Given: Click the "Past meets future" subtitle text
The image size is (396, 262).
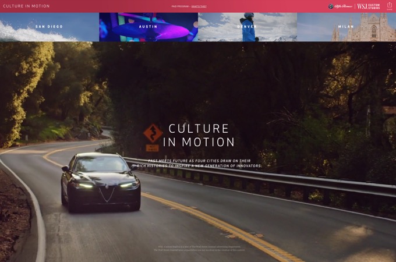Looking at the screenshot, I should [x=199, y=163].
